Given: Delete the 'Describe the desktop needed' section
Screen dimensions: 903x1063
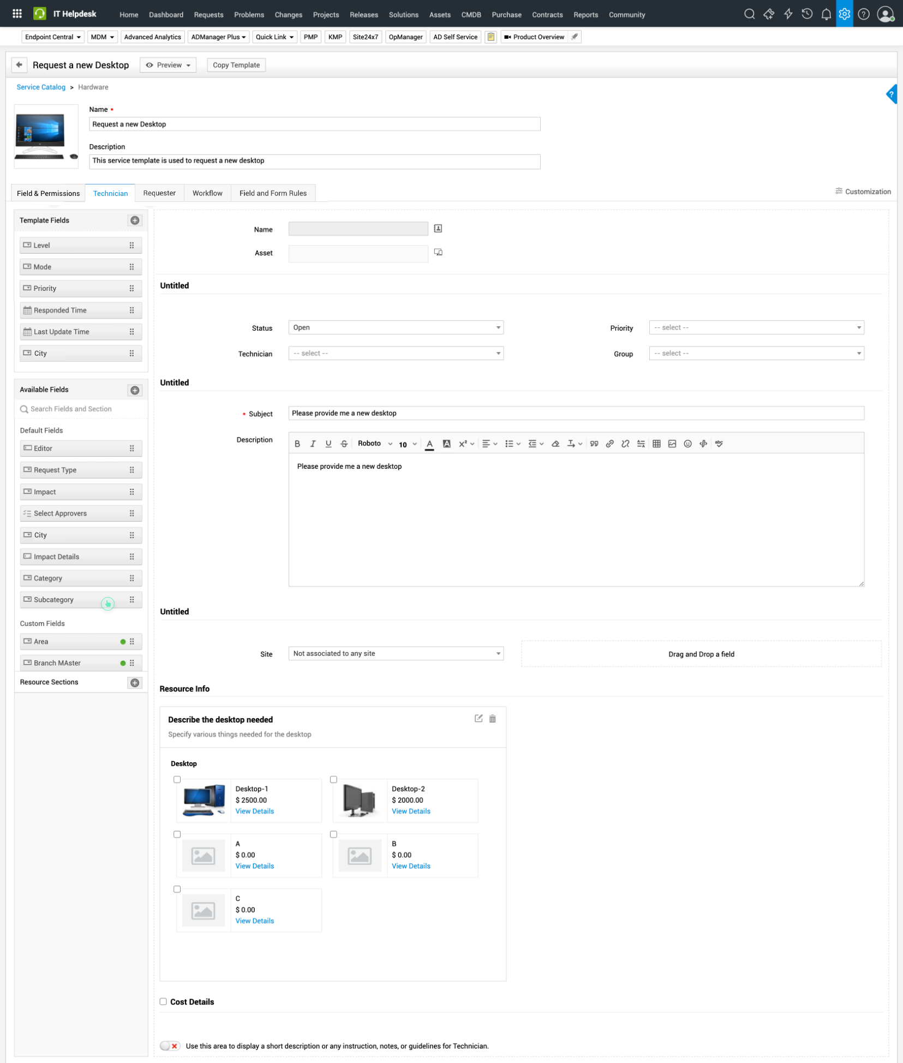Looking at the screenshot, I should (x=493, y=719).
